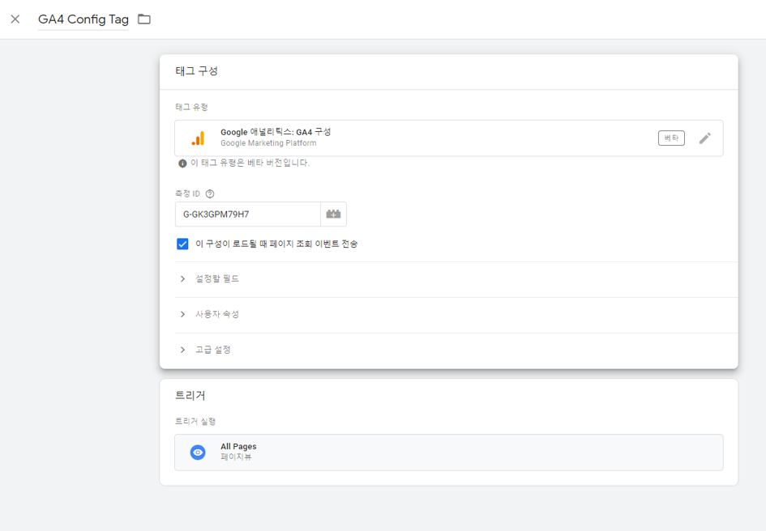Click the All Pages eye icon
Viewport: 766px width, 531px height.
198,452
